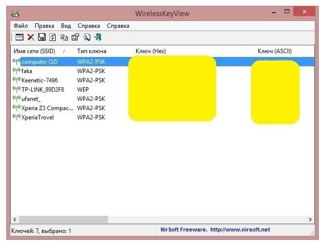Click antenna icon beside computer OZI
327x249 pixels.
17,61
